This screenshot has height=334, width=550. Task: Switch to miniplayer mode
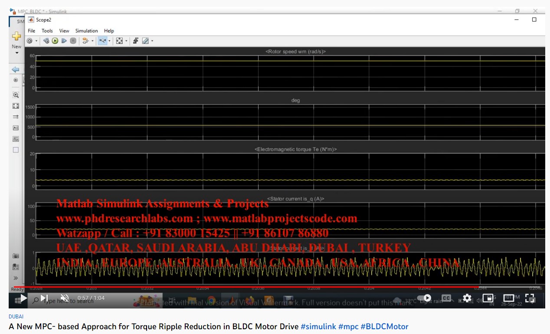tap(488, 298)
